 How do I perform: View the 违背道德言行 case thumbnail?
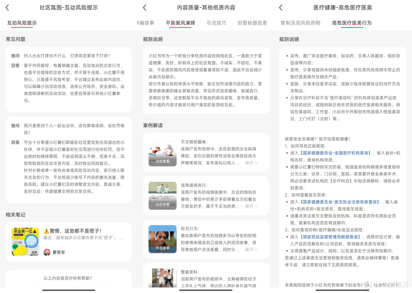pos(163,196)
